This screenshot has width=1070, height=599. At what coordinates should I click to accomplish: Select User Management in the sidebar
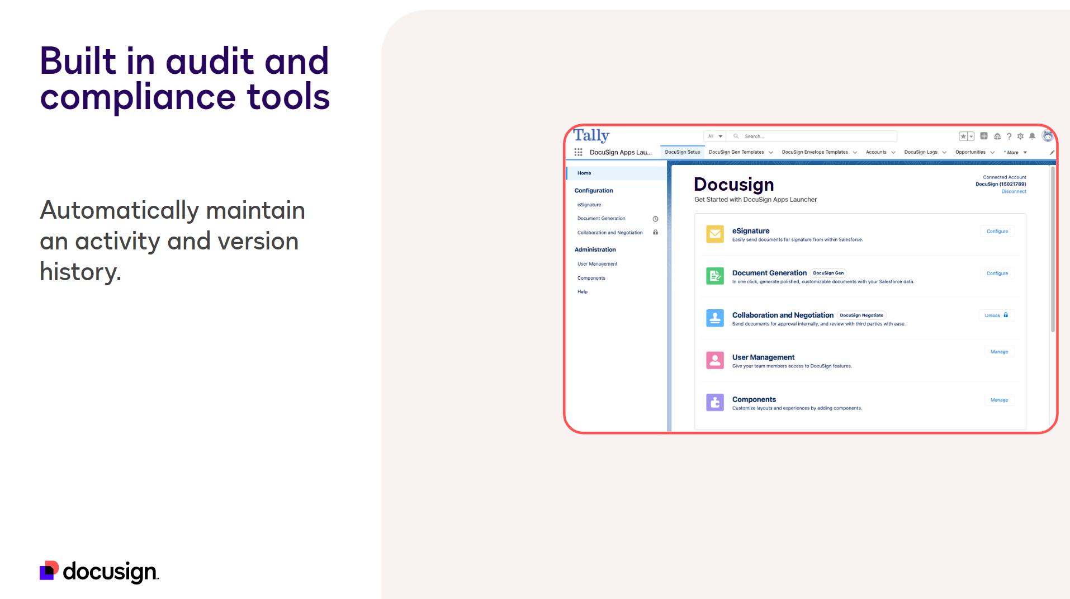(x=597, y=264)
